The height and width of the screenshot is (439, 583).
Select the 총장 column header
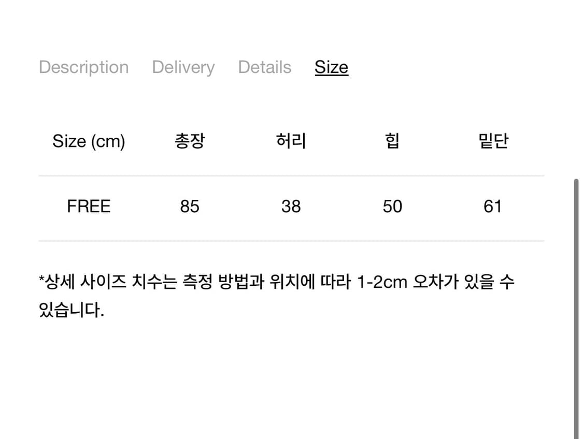click(x=190, y=141)
